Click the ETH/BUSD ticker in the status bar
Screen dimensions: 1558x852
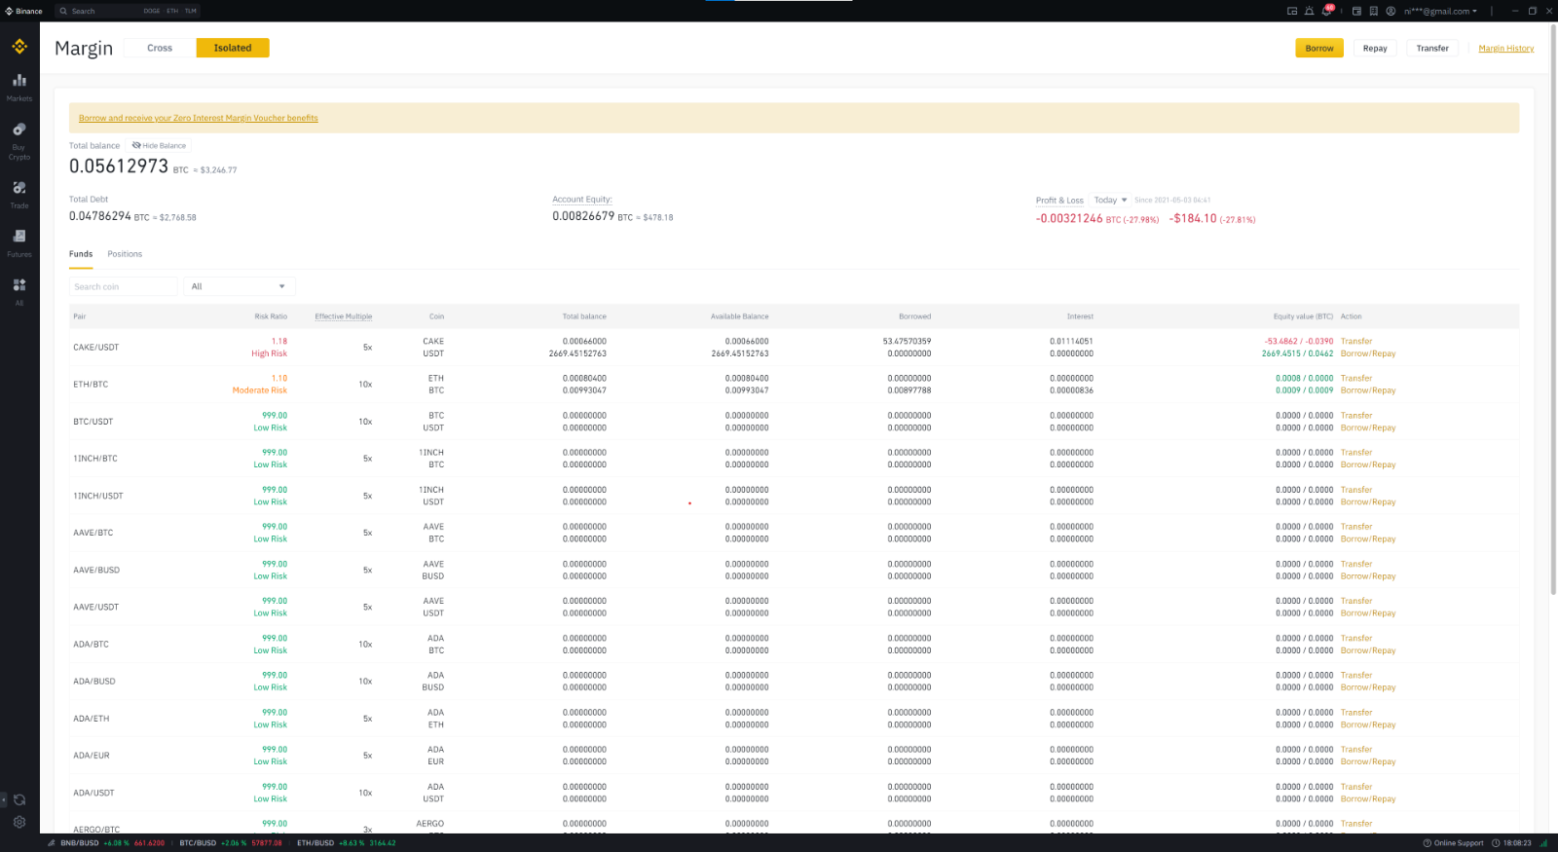point(346,843)
